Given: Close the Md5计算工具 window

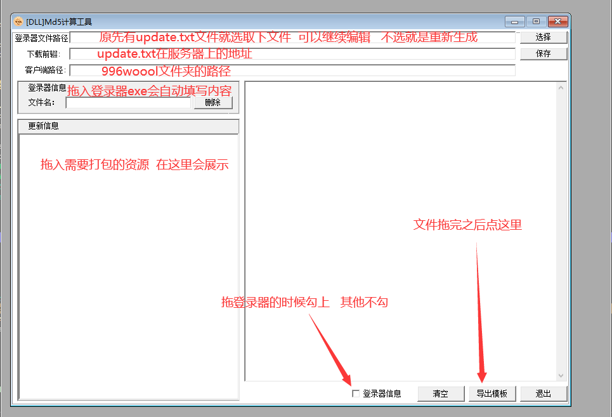Looking at the screenshot, I should click(557, 22).
